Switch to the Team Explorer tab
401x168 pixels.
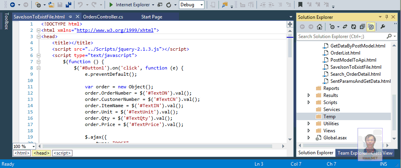[x=352, y=153]
